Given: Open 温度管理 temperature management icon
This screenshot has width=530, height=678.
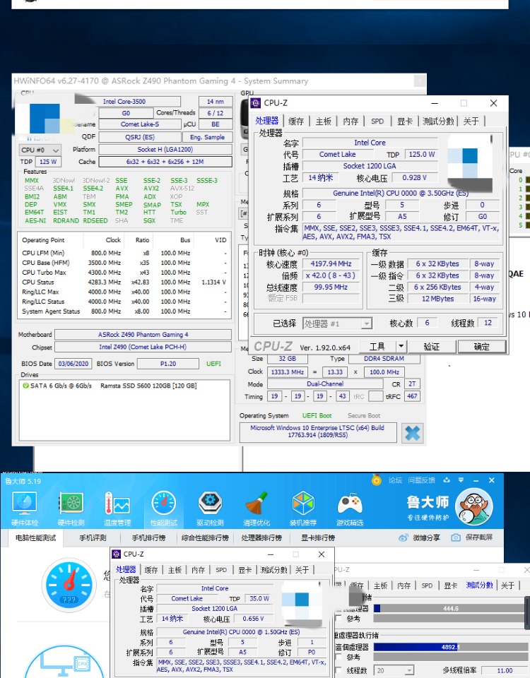Looking at the screenshot, I should [117, 509].
